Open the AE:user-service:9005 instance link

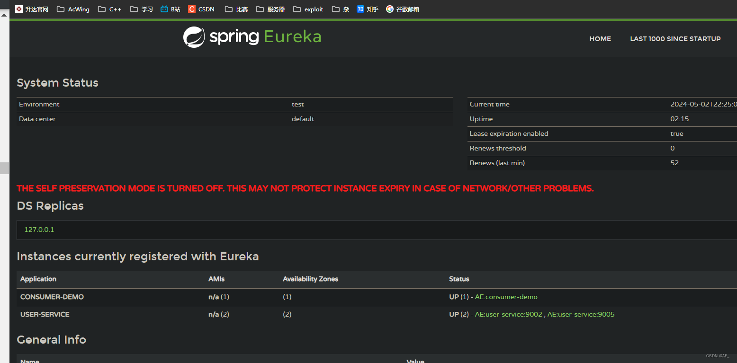tap(581, 314)
